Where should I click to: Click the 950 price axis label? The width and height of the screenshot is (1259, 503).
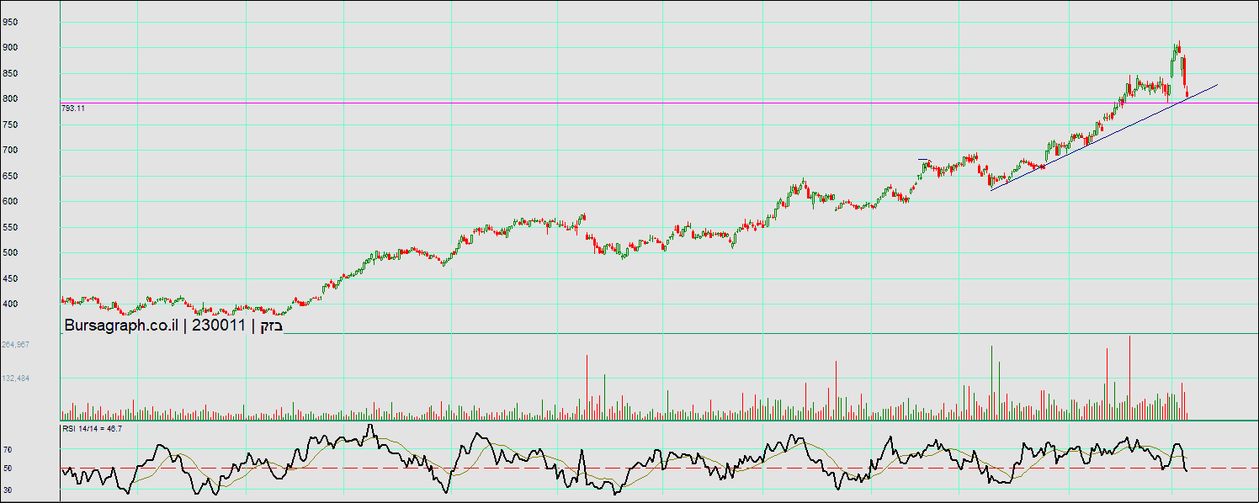coord(10,23)
